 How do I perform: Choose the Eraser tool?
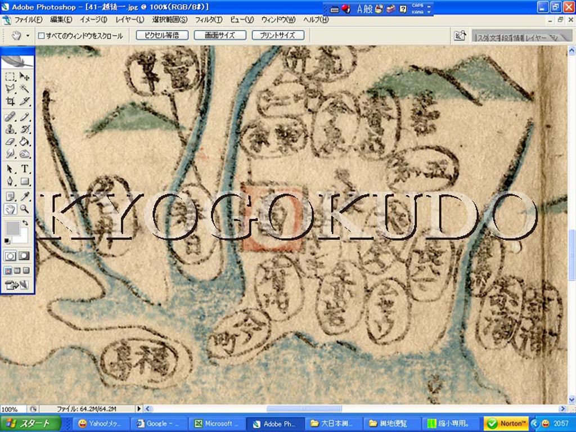click(x=10, y=141)
